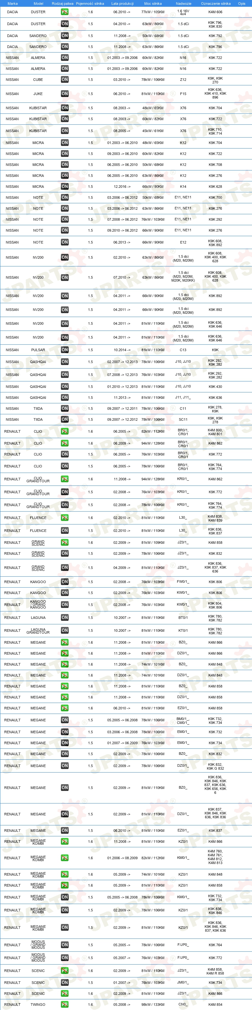
Task: Click body code Z12
Action: (x=183, y=80)
